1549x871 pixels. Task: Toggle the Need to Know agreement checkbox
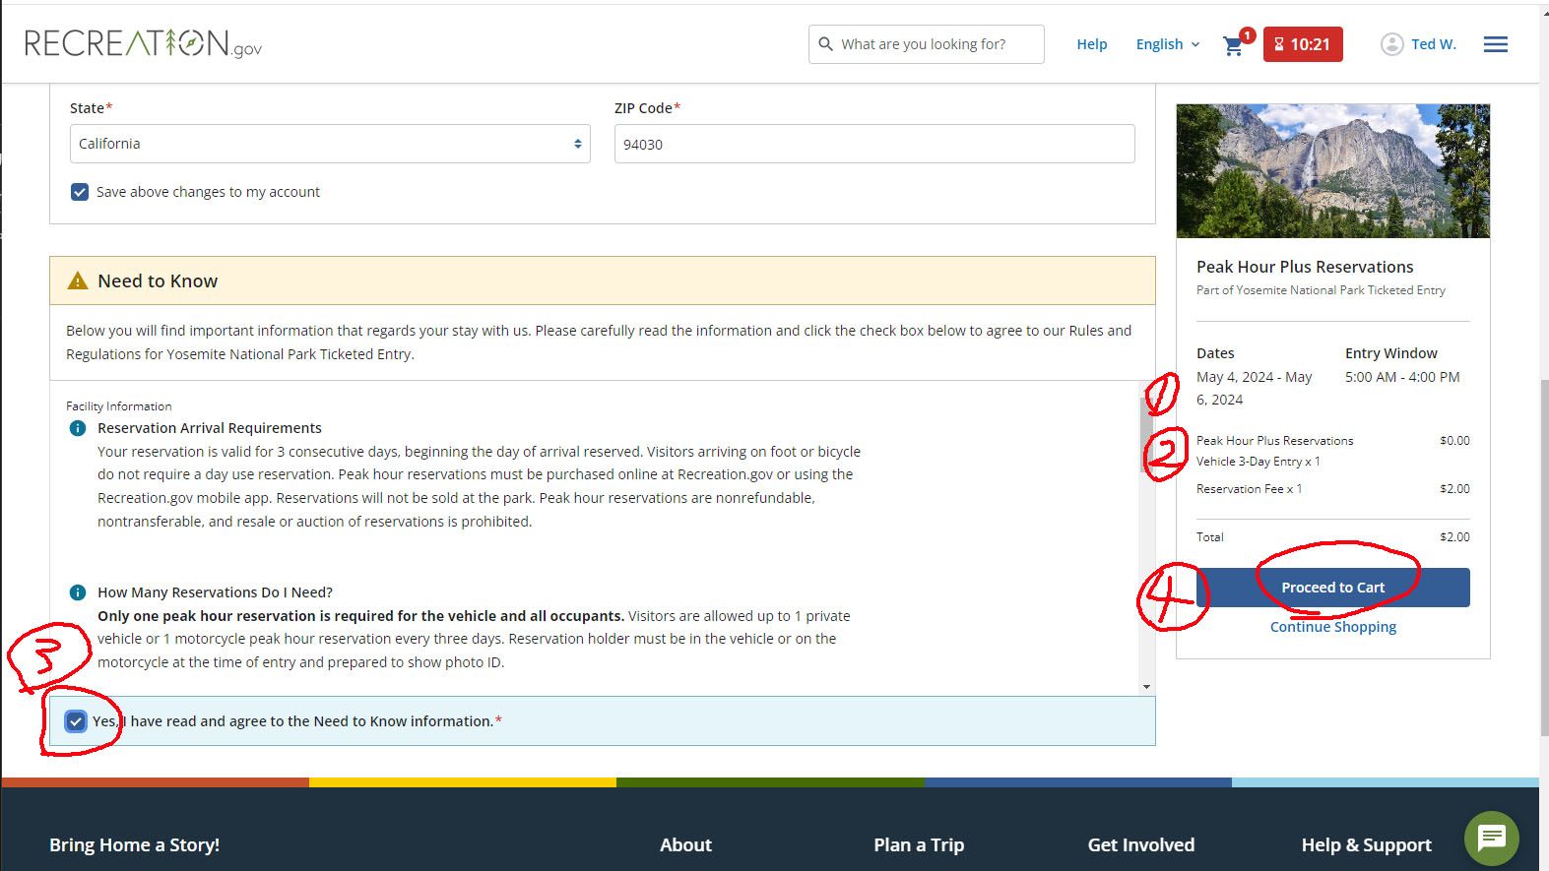coord(76,721)
